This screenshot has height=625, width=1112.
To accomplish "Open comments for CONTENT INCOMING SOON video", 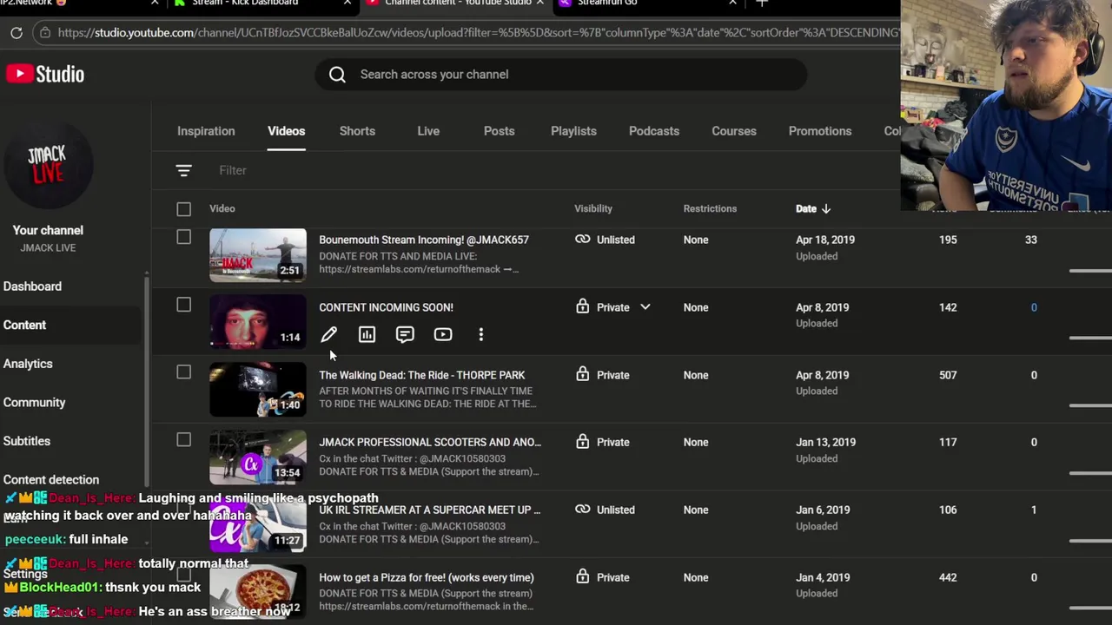I will pyautogui.click(x=405, y=334).
